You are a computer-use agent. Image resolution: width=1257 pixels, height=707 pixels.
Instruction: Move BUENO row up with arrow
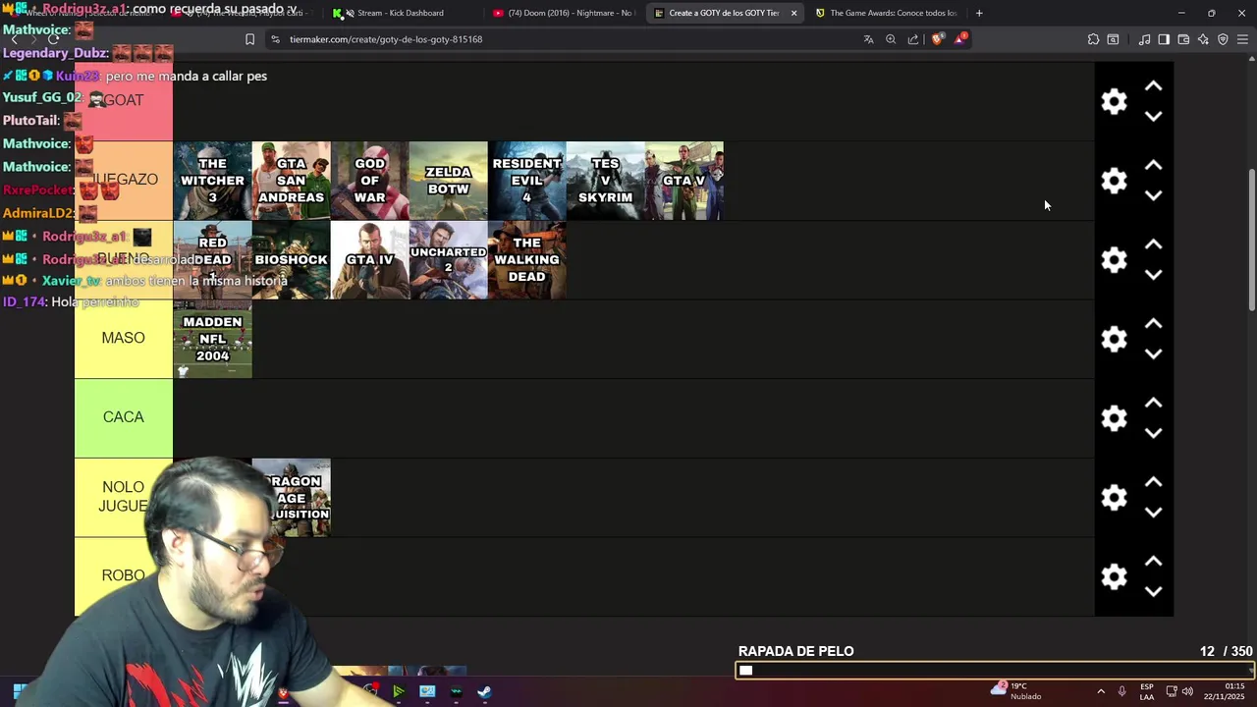(x=1154, y=245)
